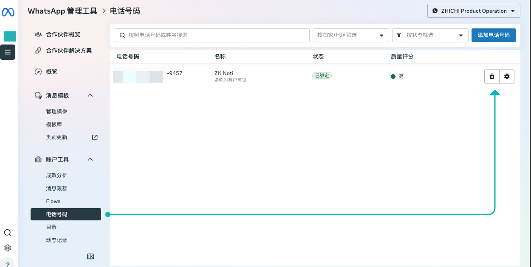Click the gauge icon beside 概览

(38, 72)
